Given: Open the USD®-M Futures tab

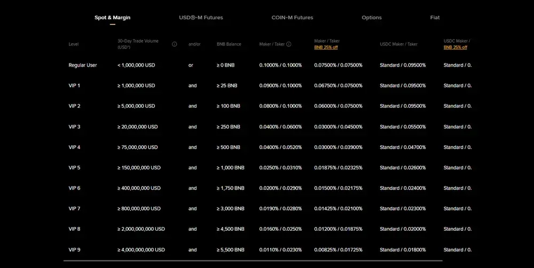Looking at the screenshot, I should (x=201, y=18).
